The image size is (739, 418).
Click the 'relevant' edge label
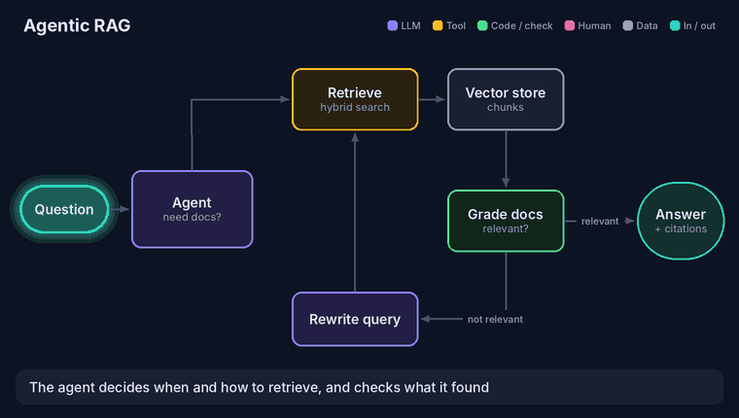tap(600, 221)
